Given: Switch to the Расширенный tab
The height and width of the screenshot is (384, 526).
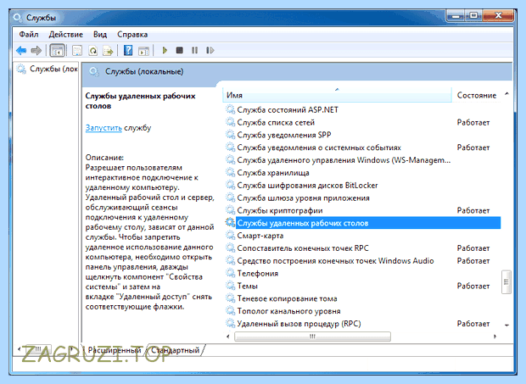Looking at the screenshot, I should (114, 350).
